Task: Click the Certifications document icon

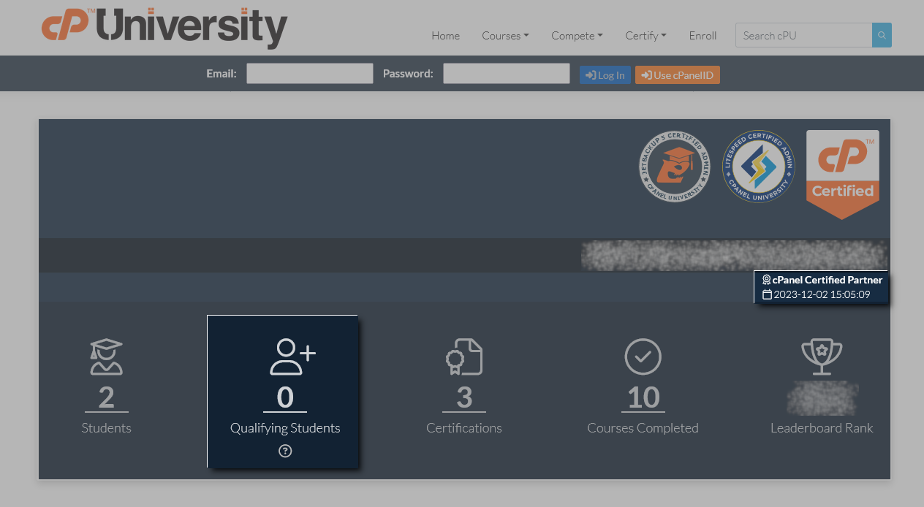Action: [x=464, y=357]
